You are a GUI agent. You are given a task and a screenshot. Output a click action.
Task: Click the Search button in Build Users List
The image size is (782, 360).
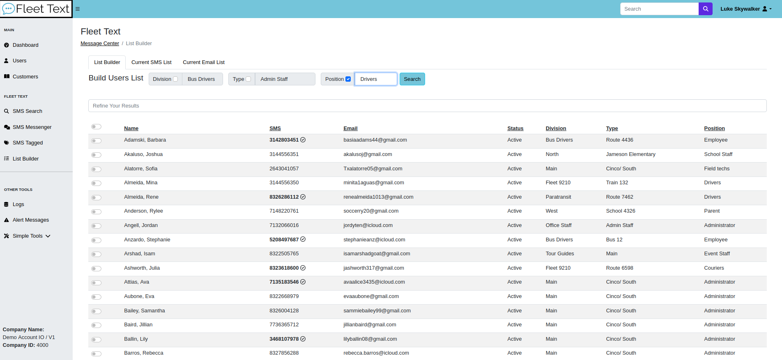412,79
